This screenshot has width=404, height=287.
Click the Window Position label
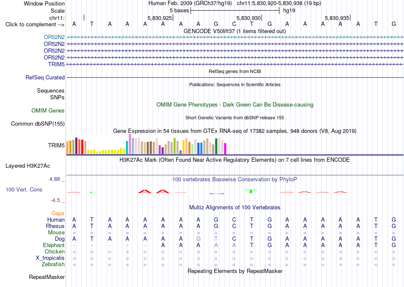[44, 3]
